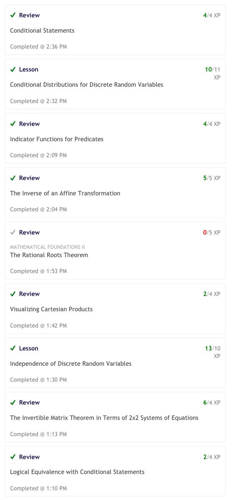Viewport: 237px width, 500px height.
Task: Open Visualizing Cartesian Products
Action: point(51,309)
